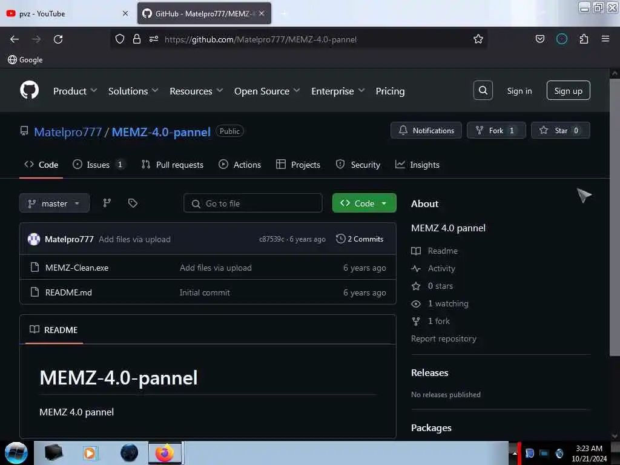
Task: Click Matelpro777 avatar in commit row
Action: [34, 239]
